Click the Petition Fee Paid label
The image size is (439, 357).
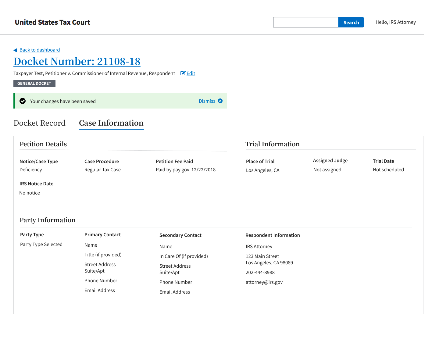(x=174, y=162)
